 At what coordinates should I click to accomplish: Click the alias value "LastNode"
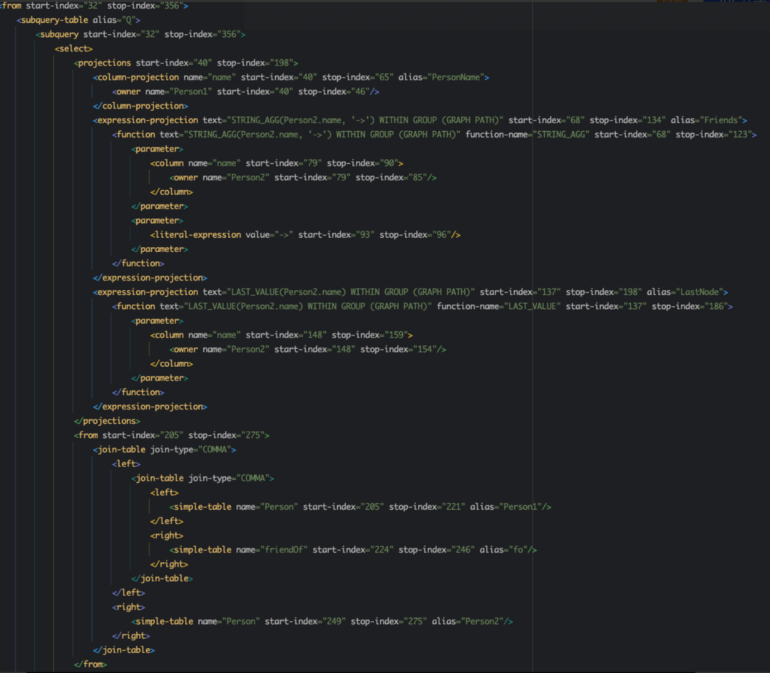699,292
